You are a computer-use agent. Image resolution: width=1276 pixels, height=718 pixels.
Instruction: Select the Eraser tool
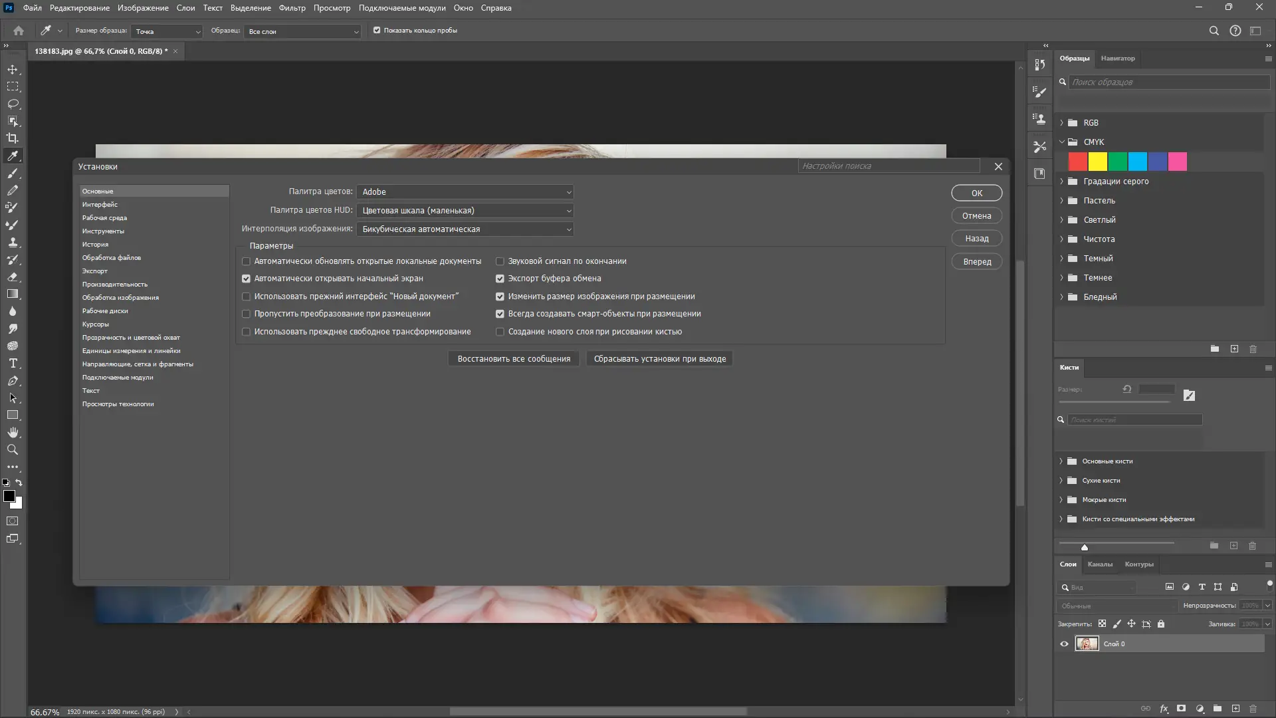coord(13,277)
